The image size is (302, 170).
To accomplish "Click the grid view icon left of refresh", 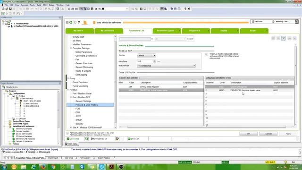I will (67, 23).
